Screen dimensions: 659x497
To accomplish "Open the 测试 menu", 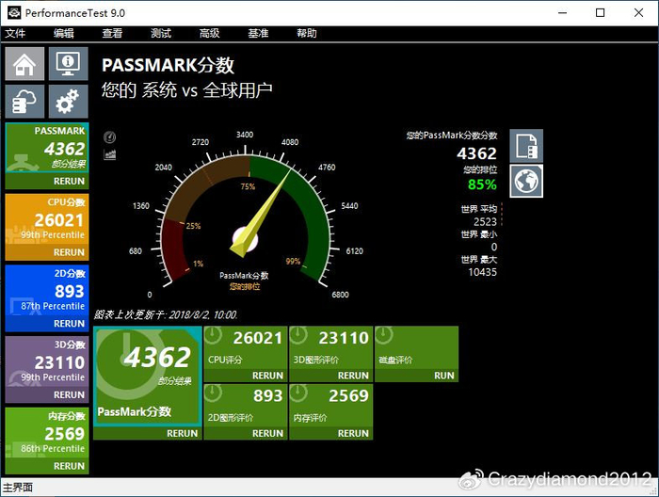I will point(161,33).
